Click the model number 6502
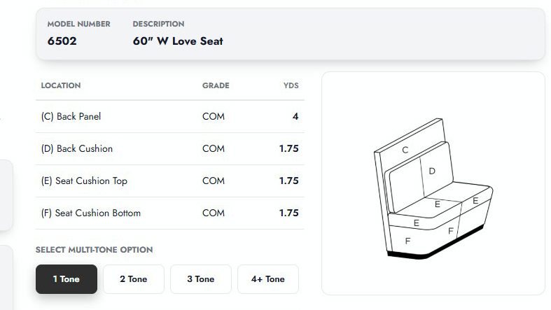 tap(62, 41)
